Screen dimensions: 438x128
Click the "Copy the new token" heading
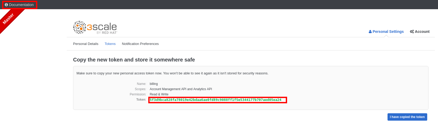[134, 60]
